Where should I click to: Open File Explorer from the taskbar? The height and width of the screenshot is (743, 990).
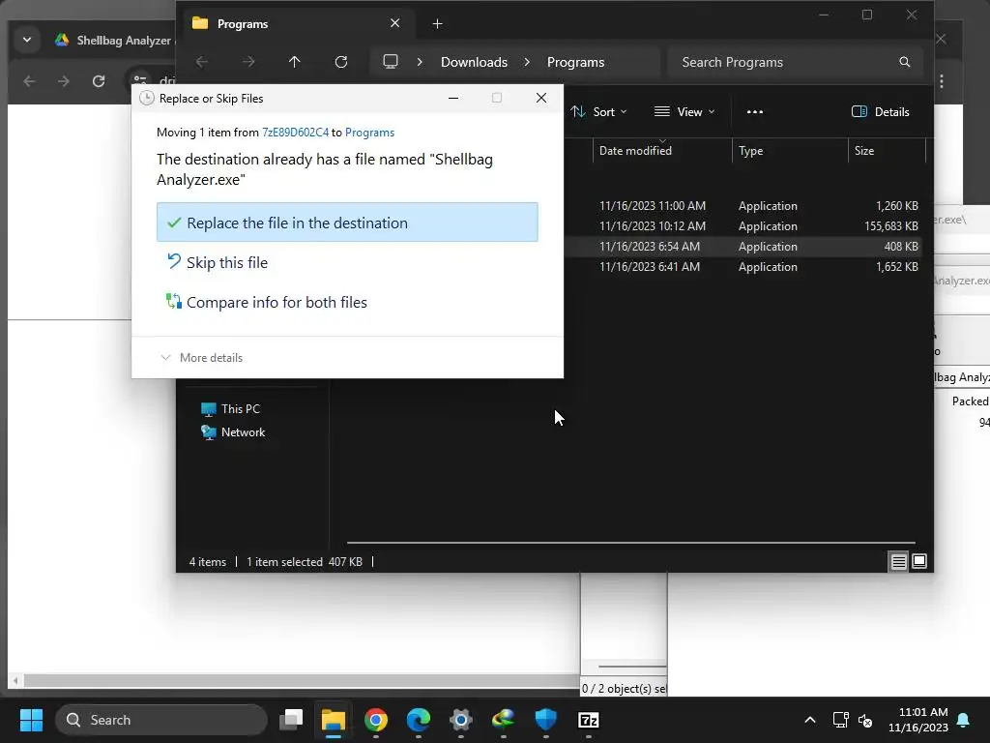pos(334,720)
